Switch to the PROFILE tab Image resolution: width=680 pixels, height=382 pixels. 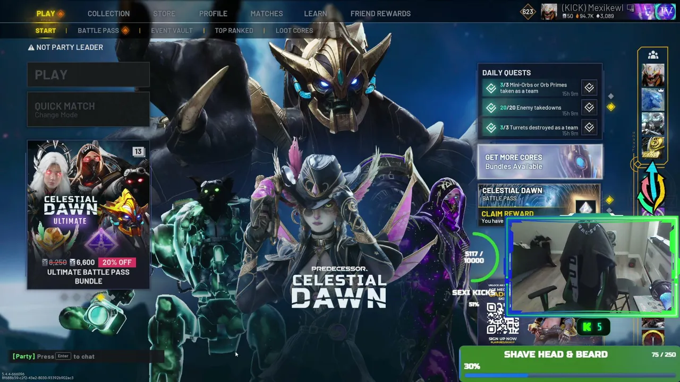(213, 14)
